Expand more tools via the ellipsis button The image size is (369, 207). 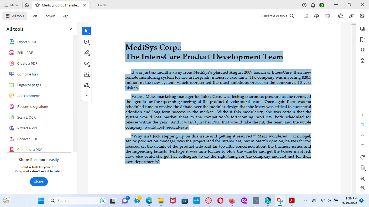pos(86,95)
